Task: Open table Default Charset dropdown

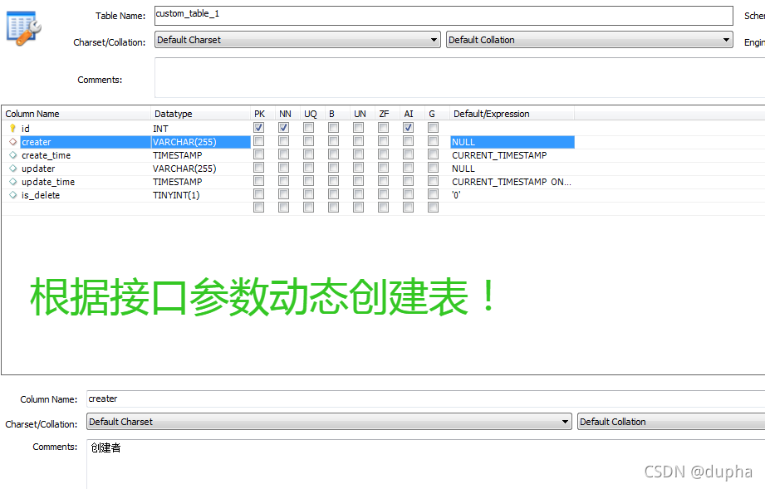Action: pos(297,40)
